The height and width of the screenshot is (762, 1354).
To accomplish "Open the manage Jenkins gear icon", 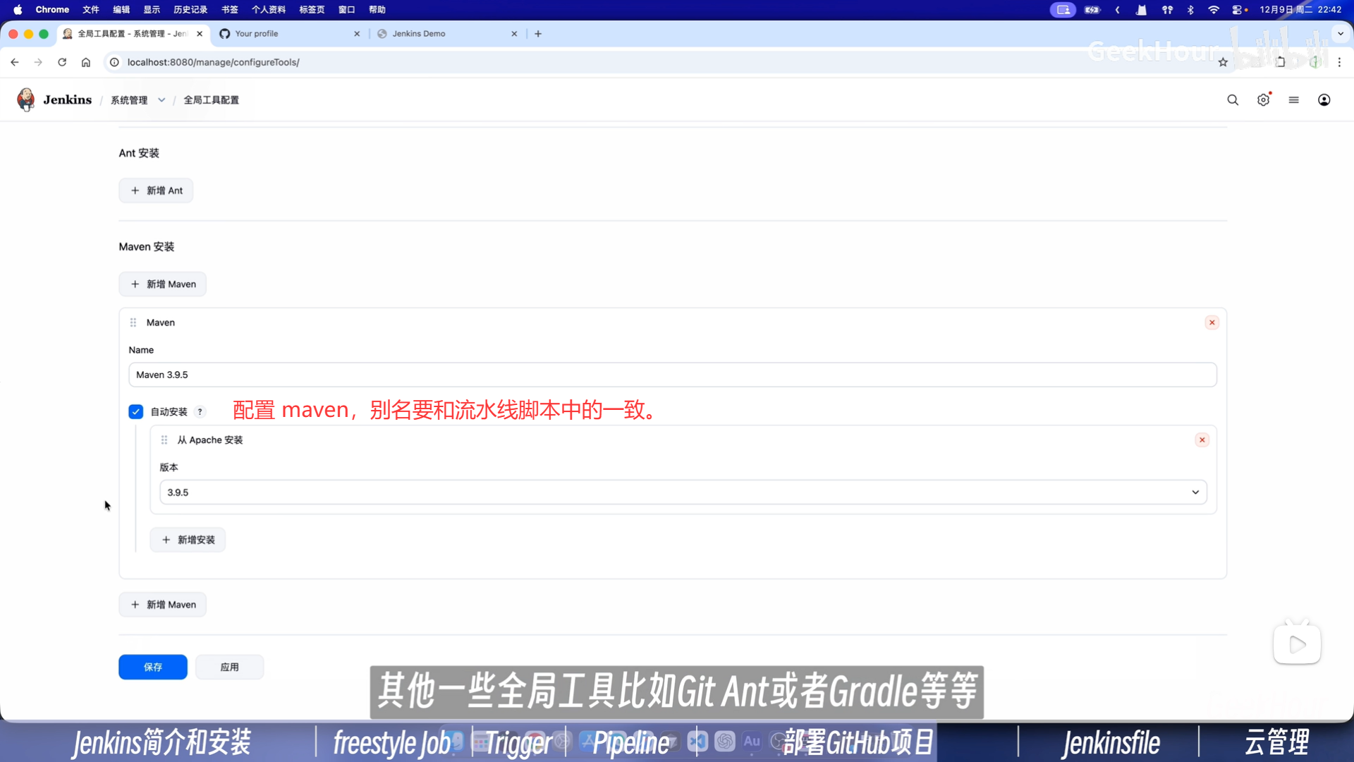I will 1263,100.
